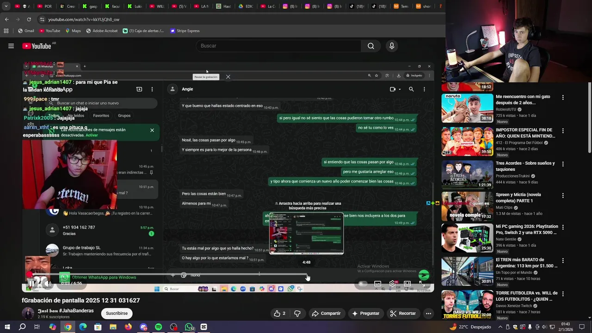Dislike the video with thumbs-down
The height and width of the screenshot is (333, 592).
297,313
